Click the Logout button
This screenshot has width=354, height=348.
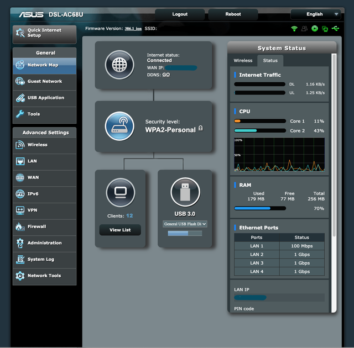point(180,14)
